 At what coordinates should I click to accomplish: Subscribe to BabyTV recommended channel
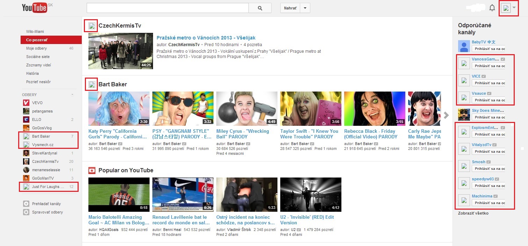point(488,49)
